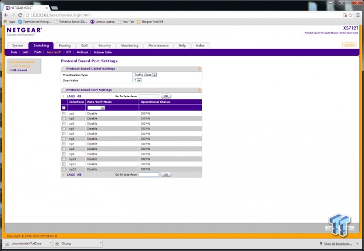The image size is (364, 251).
Task: Open the STP submenu item
Action: pos(69,52)
